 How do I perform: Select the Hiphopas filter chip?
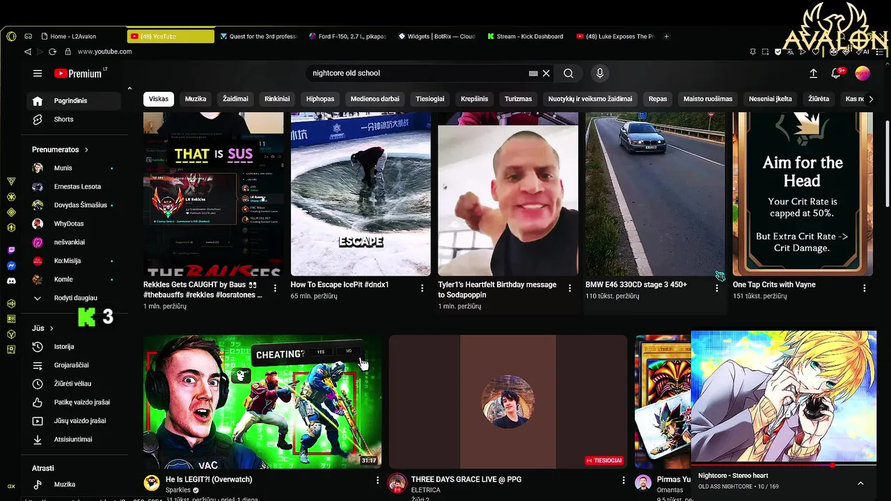click(x=320, y=99)
